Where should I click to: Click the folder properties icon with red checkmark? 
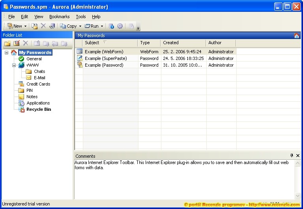(x=16, y=43)
